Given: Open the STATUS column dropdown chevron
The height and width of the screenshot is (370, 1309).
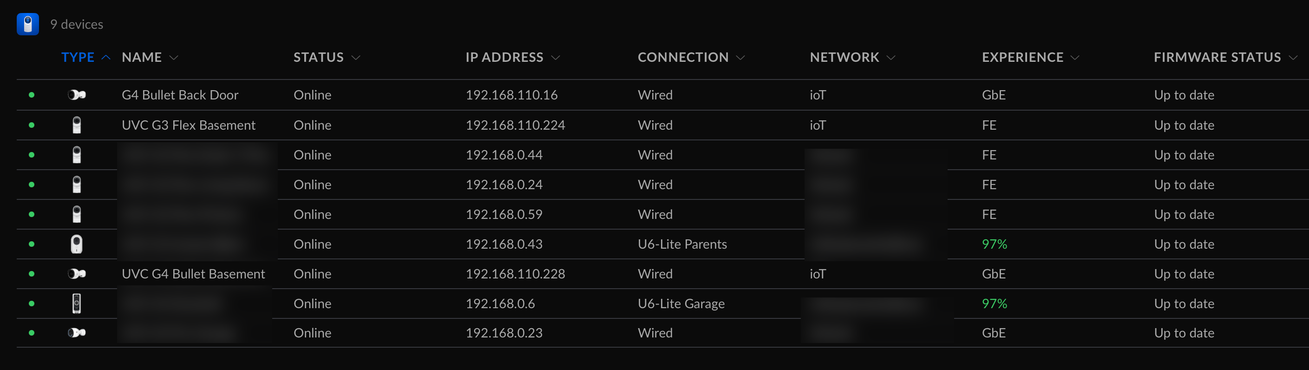Looking at the screenshot, I should pyautogui.click(x=356, y=58).
